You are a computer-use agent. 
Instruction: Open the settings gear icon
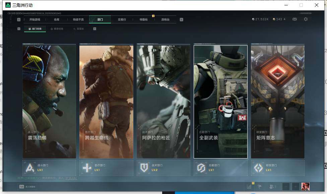[x=306, y=19]
